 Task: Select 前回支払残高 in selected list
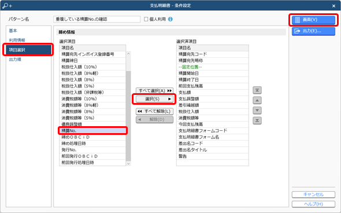point(213,86)
